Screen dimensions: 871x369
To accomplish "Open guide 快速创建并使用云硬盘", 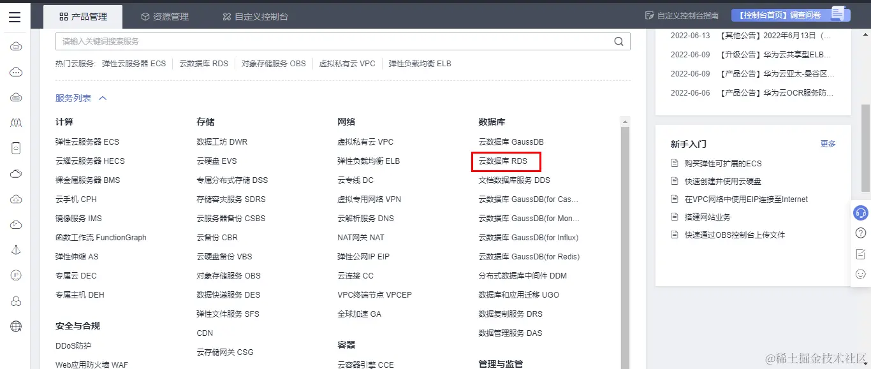I will click(723, 182).
